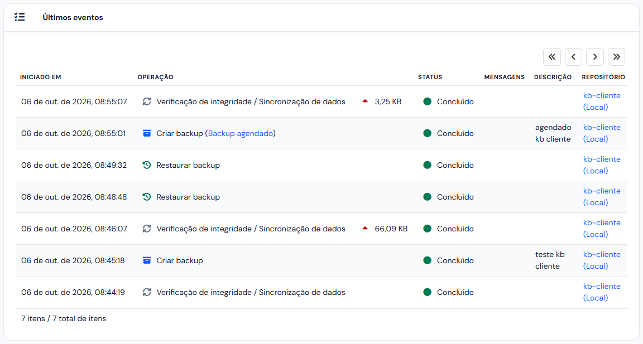The height and width of the screenshot is (344, 643).
Task: Click sync icon in 08:55:07 row
Action: 147,101
